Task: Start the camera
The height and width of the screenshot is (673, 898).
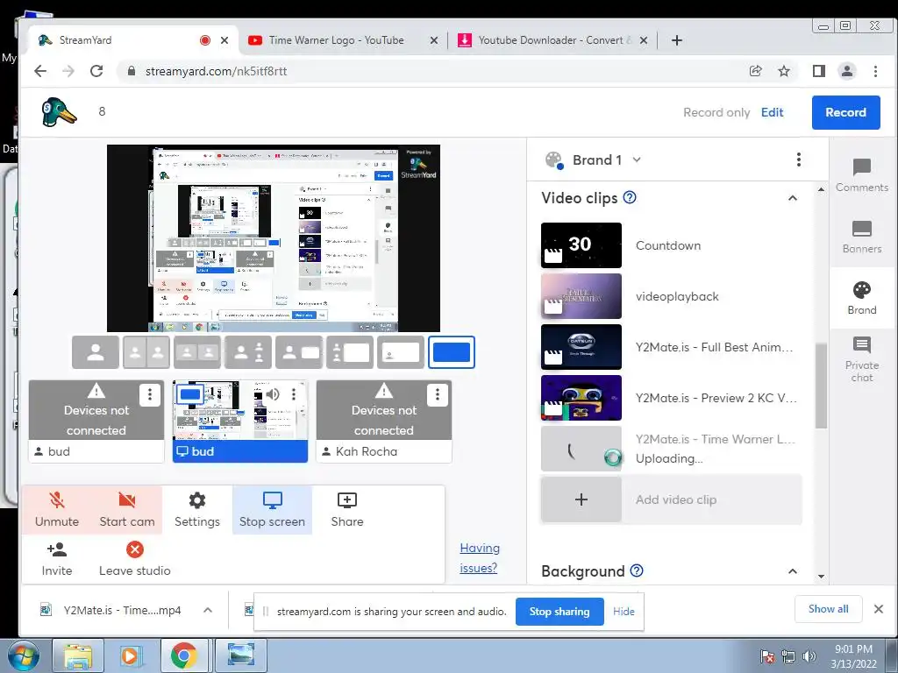Action: [127, 510]
